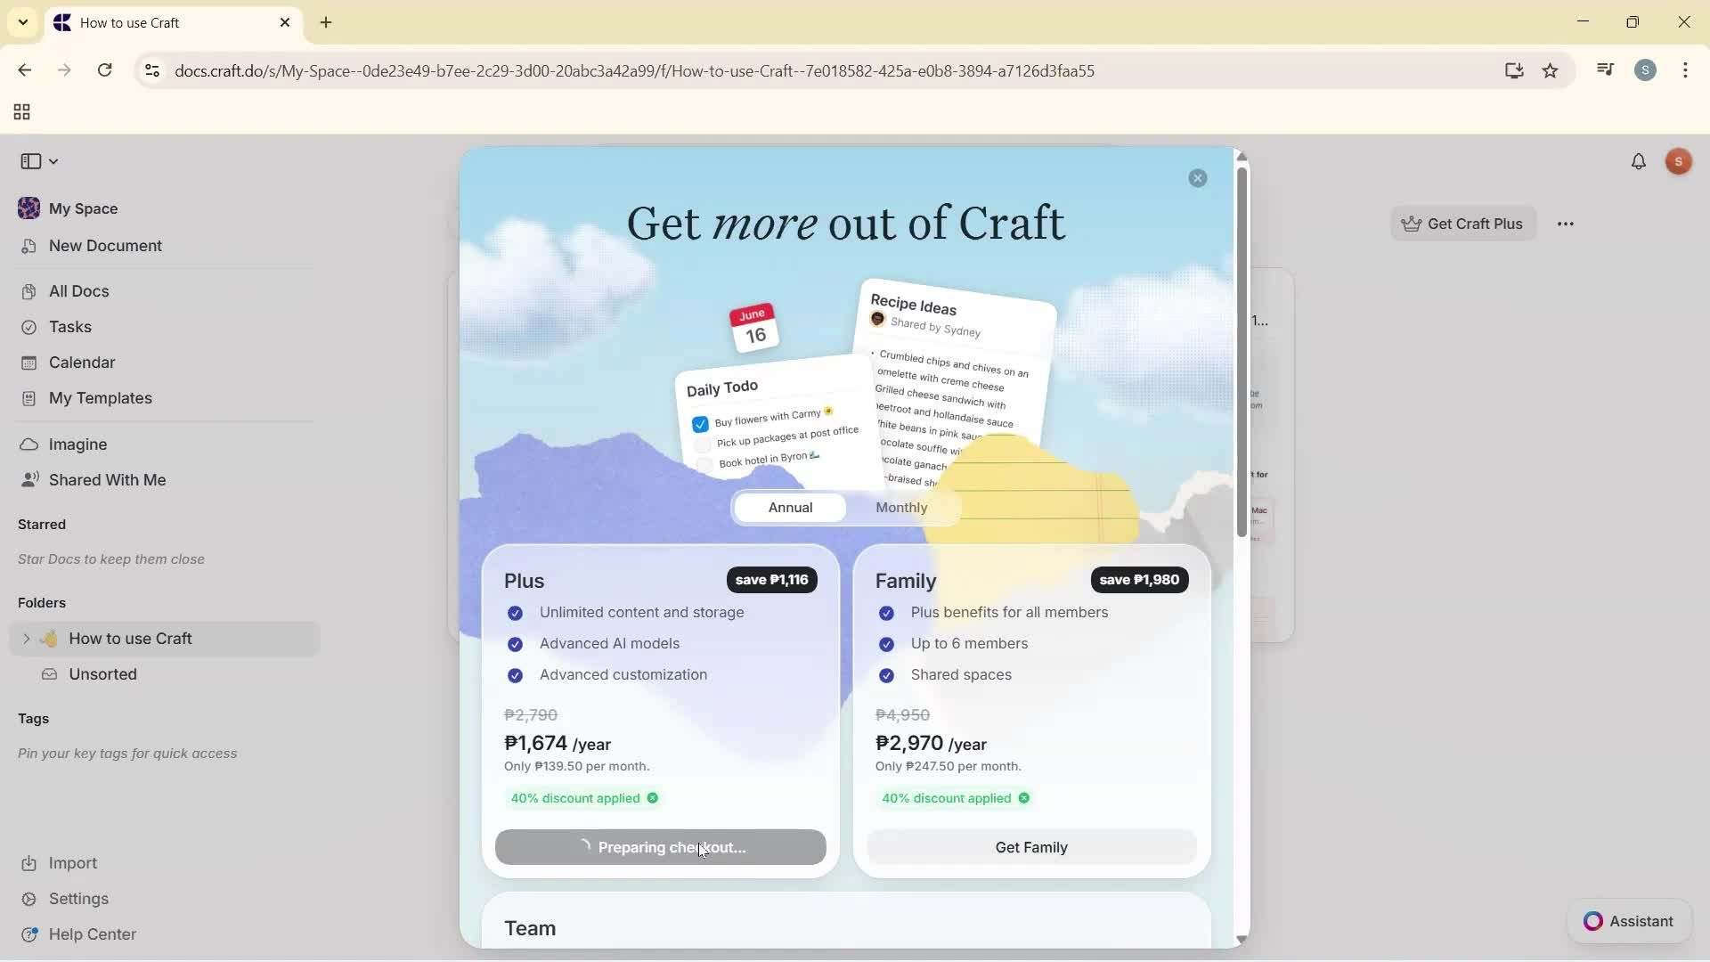This screenshot has height=962, width=1710.
Task: Click the modal's vertical scrollbar
Action: pyautogui.click(x=1242, y=356)
